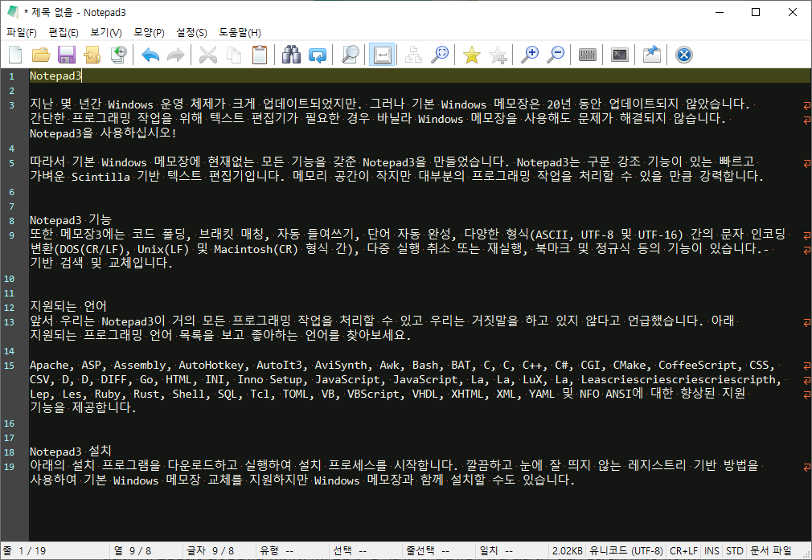Click the grayed hierarchy tree toolbar icon
The height and width of the screenshot is (560, 812).
[x=413, y=55]
